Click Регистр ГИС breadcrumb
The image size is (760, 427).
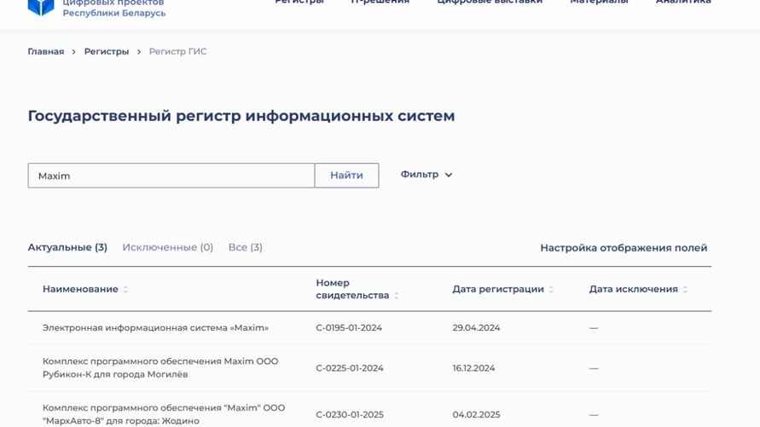[x=178, y=51]
